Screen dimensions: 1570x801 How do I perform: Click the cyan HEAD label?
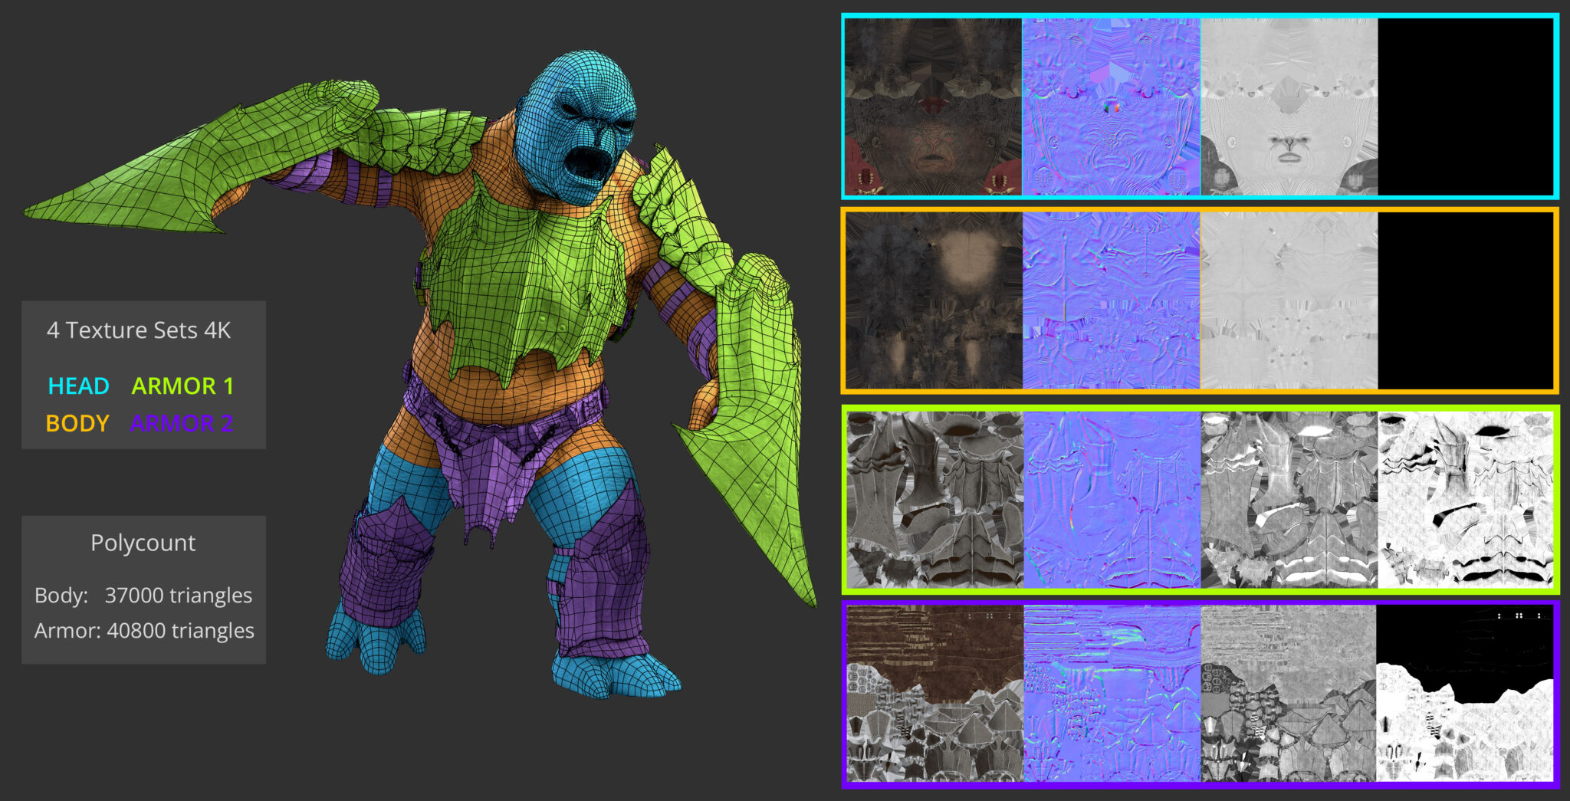coord(78,386)
